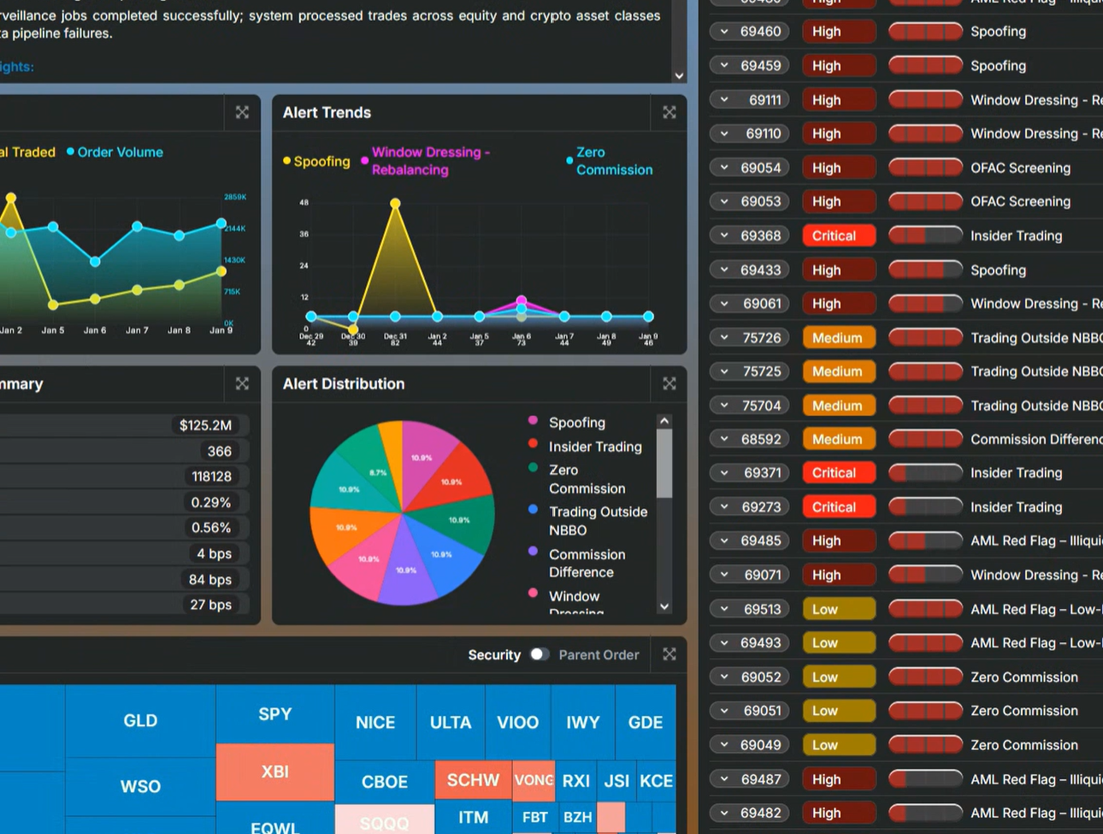Select the Parent Order label on the heatmap

coord(599,654)
